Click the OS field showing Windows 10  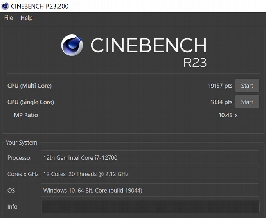(150, 190)
